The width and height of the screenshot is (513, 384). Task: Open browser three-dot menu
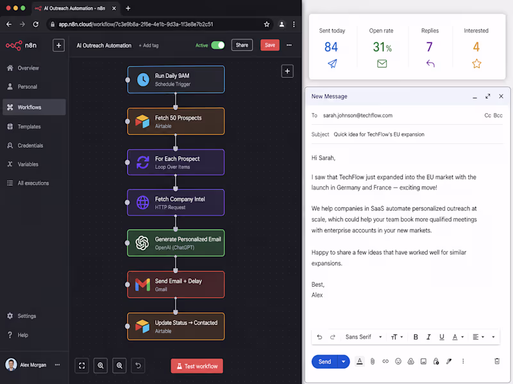(x=294, y=24)
